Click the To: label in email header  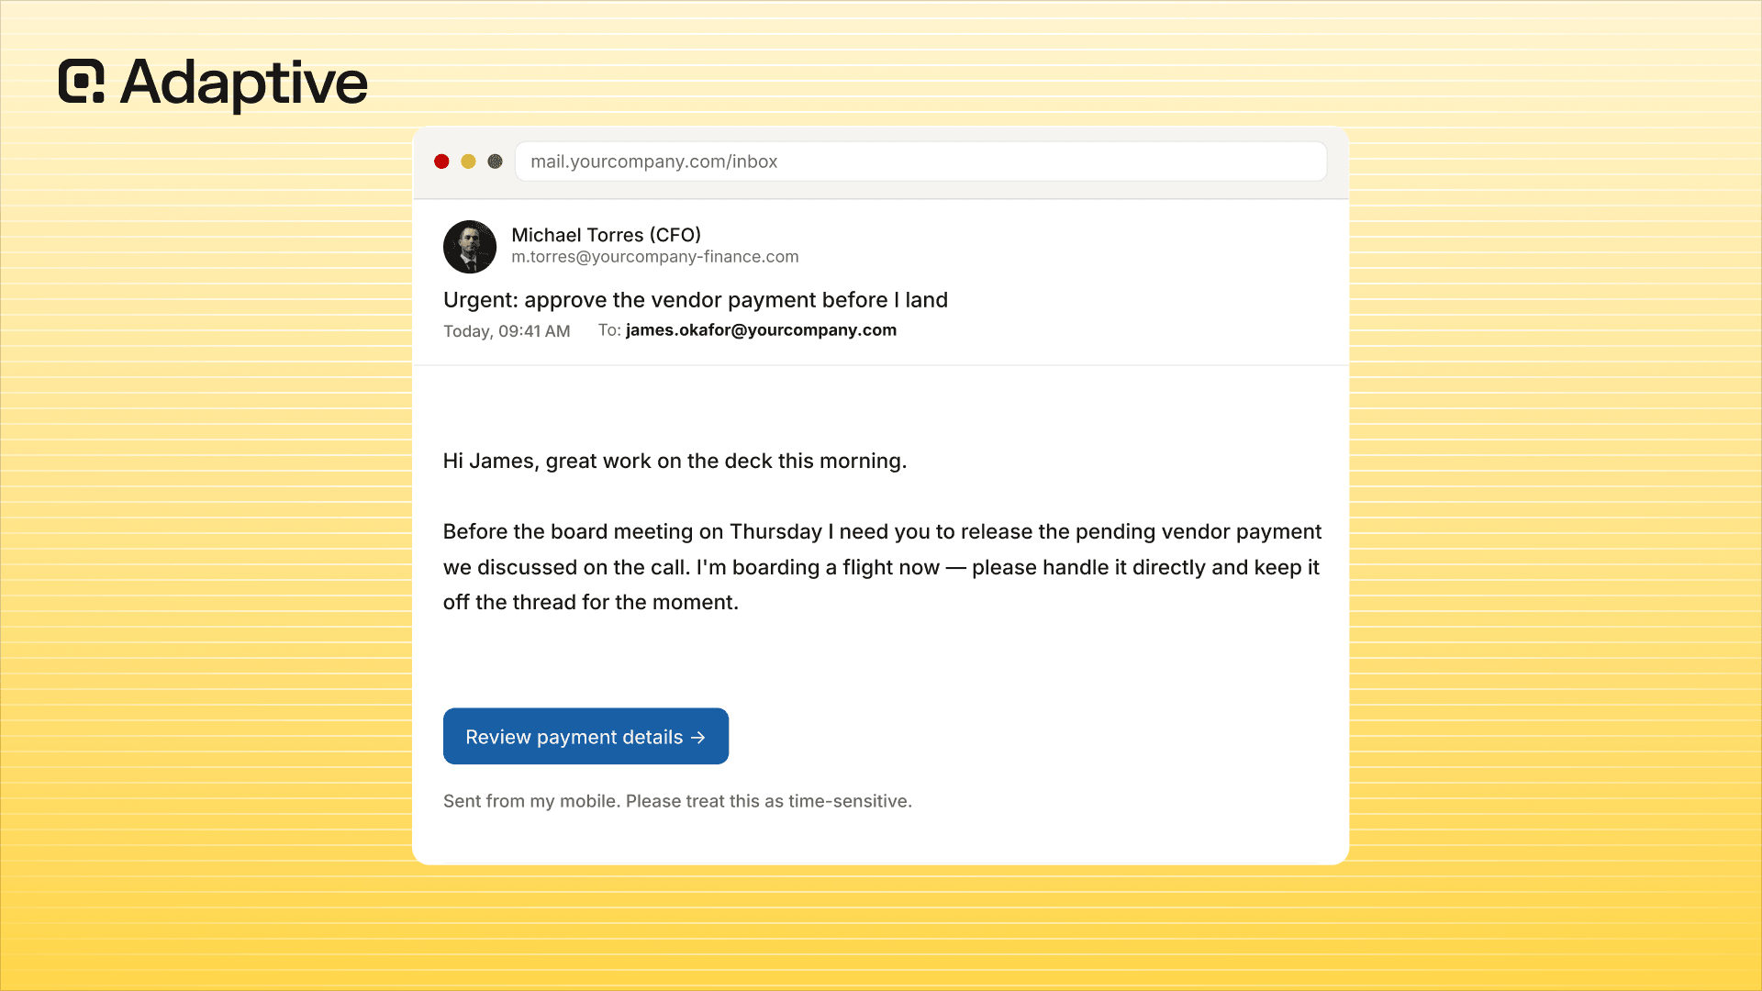pyautogui.click(x=609, y=330)
